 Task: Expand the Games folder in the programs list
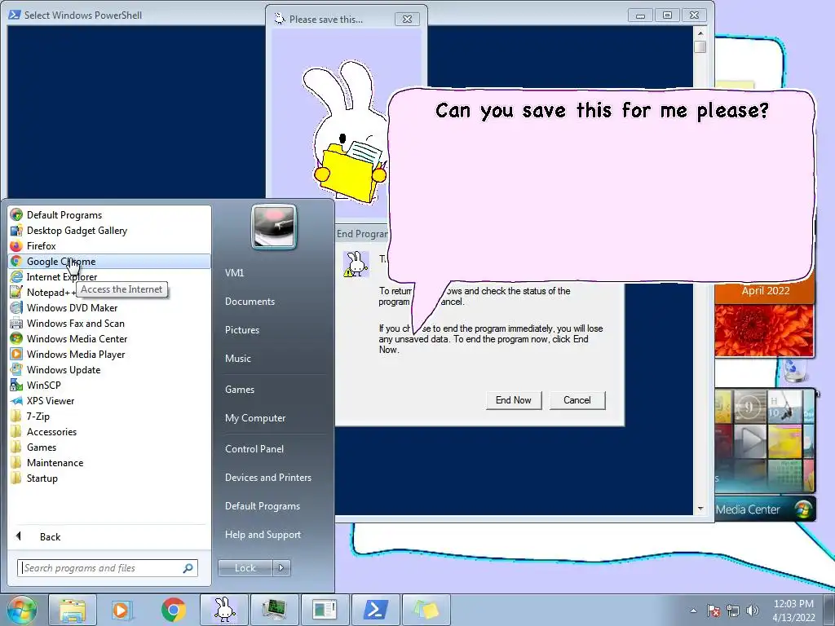click(x=109, y=447)
